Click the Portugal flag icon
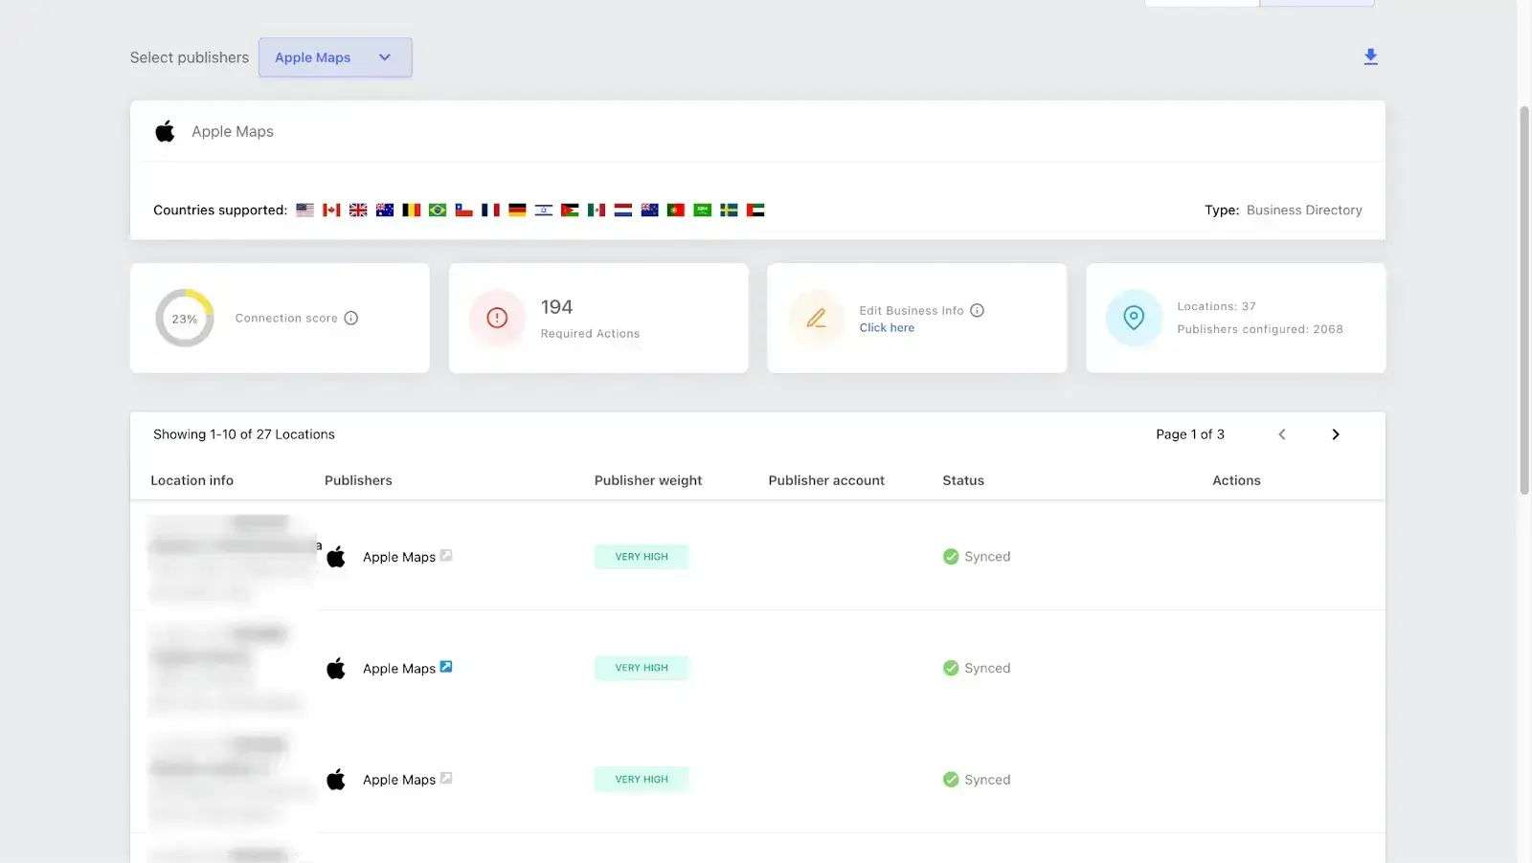This screenshot has height=863, width=1532. (676, 210)
